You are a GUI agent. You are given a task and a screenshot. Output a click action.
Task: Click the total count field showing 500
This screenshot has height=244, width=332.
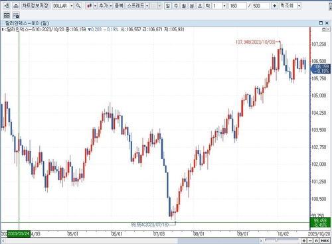click(x=261, y=6)
